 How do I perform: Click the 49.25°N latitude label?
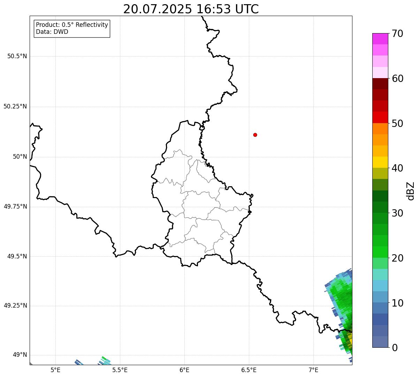click(x=15, y=306)
